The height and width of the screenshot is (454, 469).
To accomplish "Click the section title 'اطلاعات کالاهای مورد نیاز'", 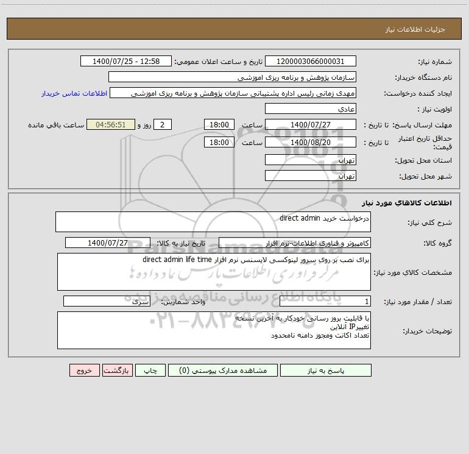I will coord(406,203).
